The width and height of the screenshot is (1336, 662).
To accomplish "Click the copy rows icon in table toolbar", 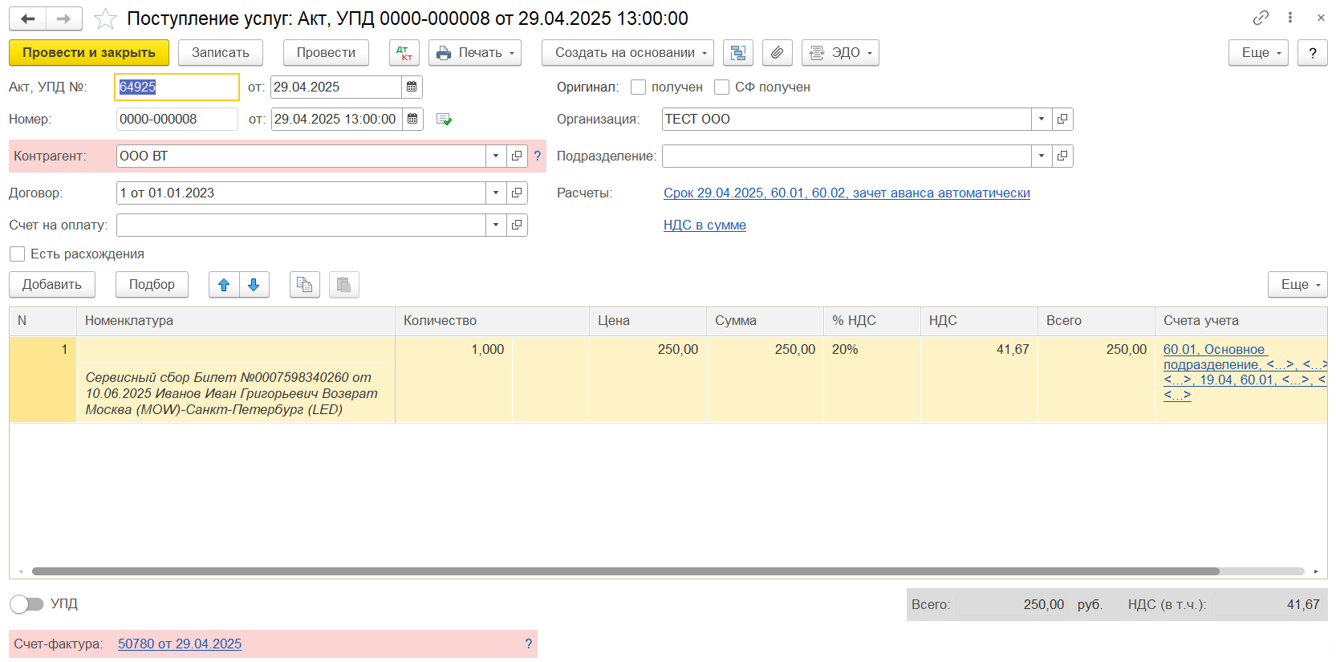I will (x=304, y=285).
